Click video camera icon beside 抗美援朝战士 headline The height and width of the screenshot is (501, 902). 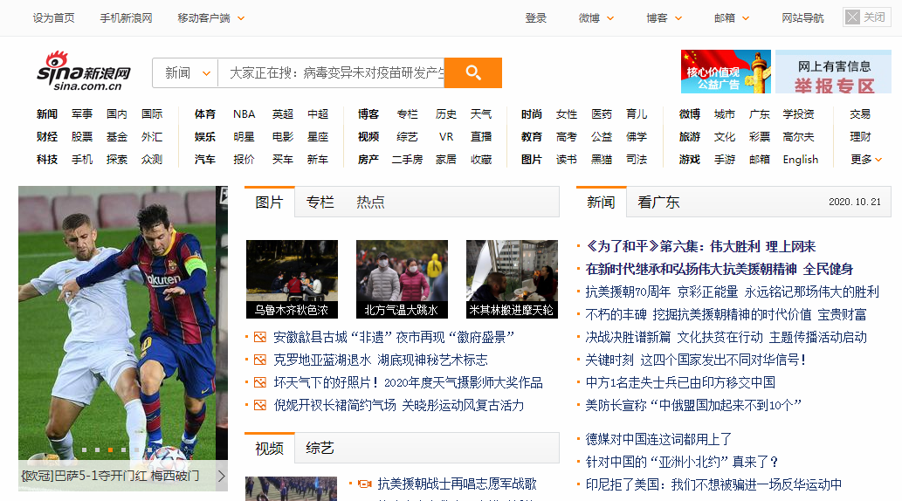click(x=365, y=484)
